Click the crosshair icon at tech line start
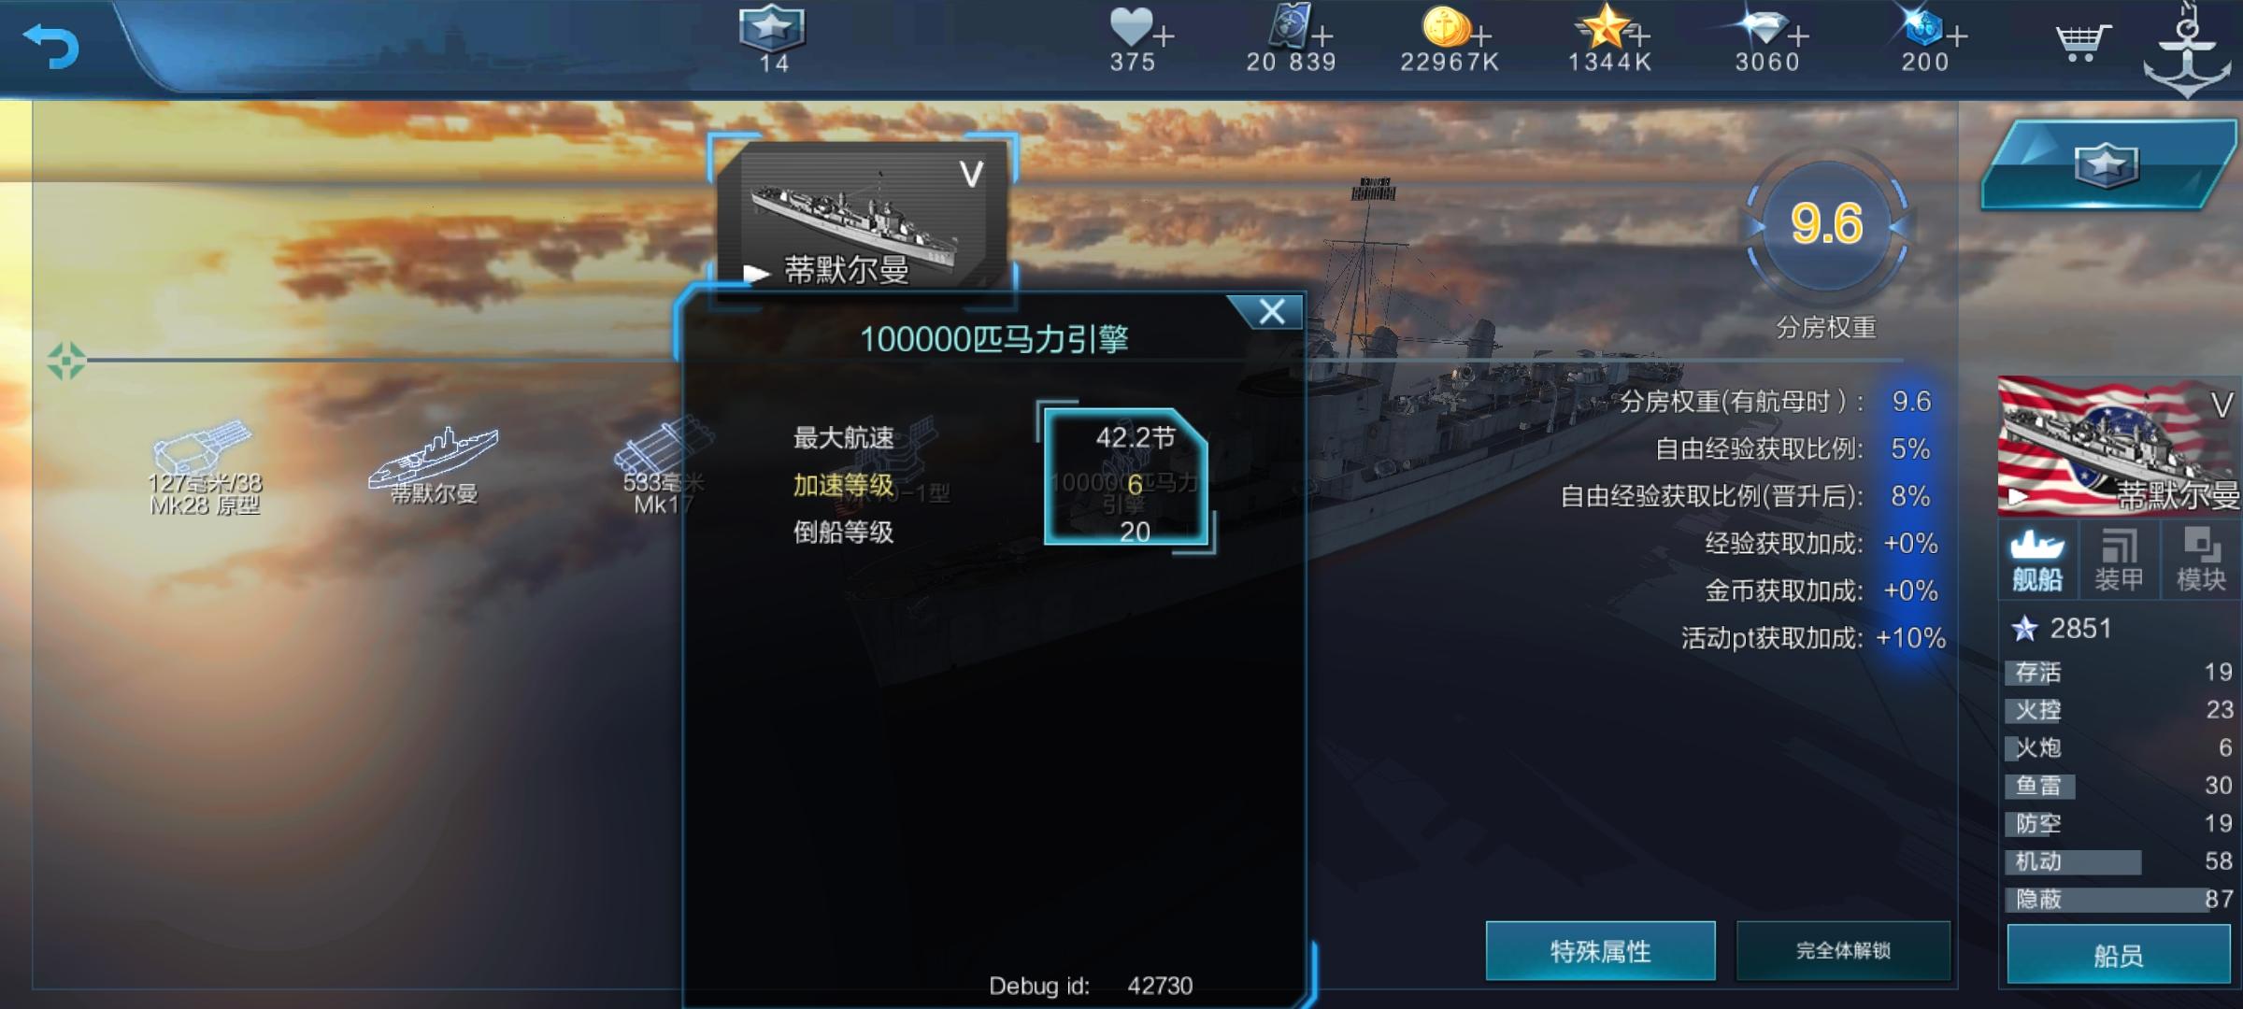Viewport: 2243px width, 1009px height. click(x=66, y=361)
